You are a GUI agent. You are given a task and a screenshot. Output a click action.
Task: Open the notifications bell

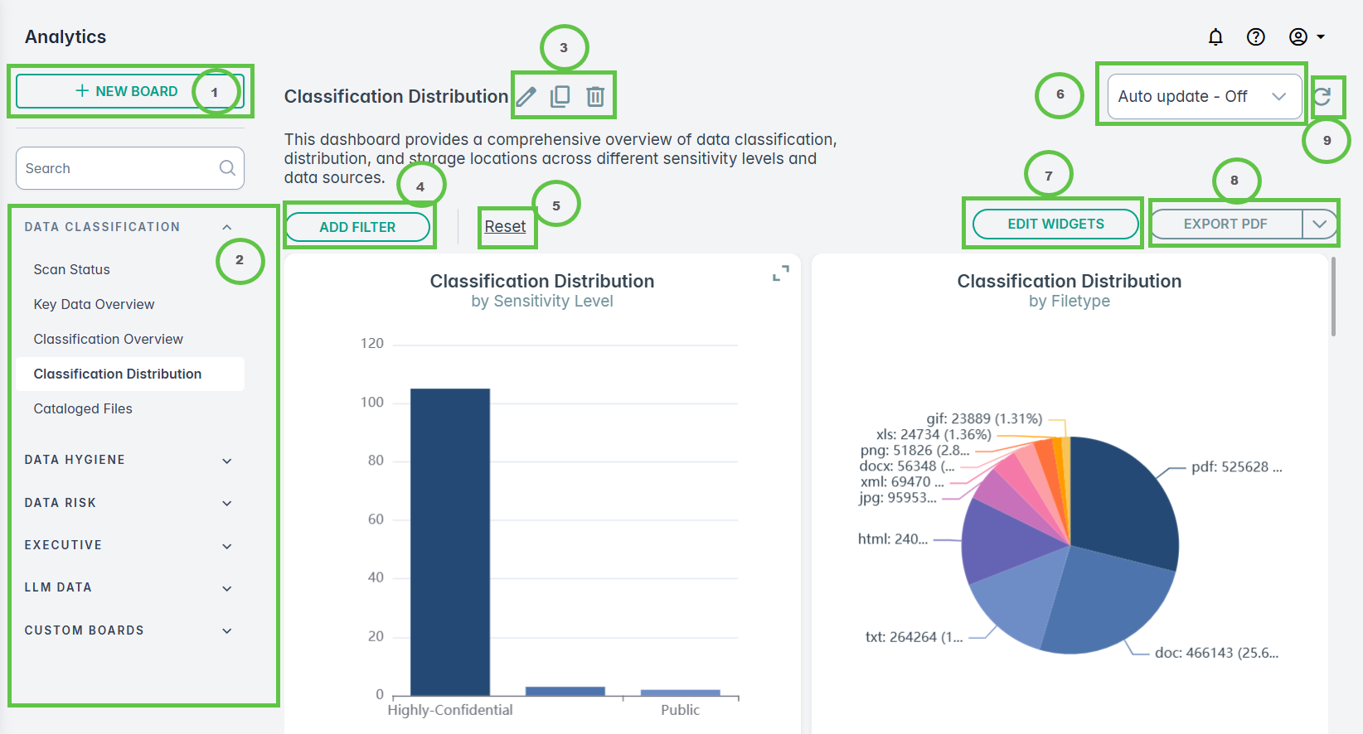coord(1215,37)
